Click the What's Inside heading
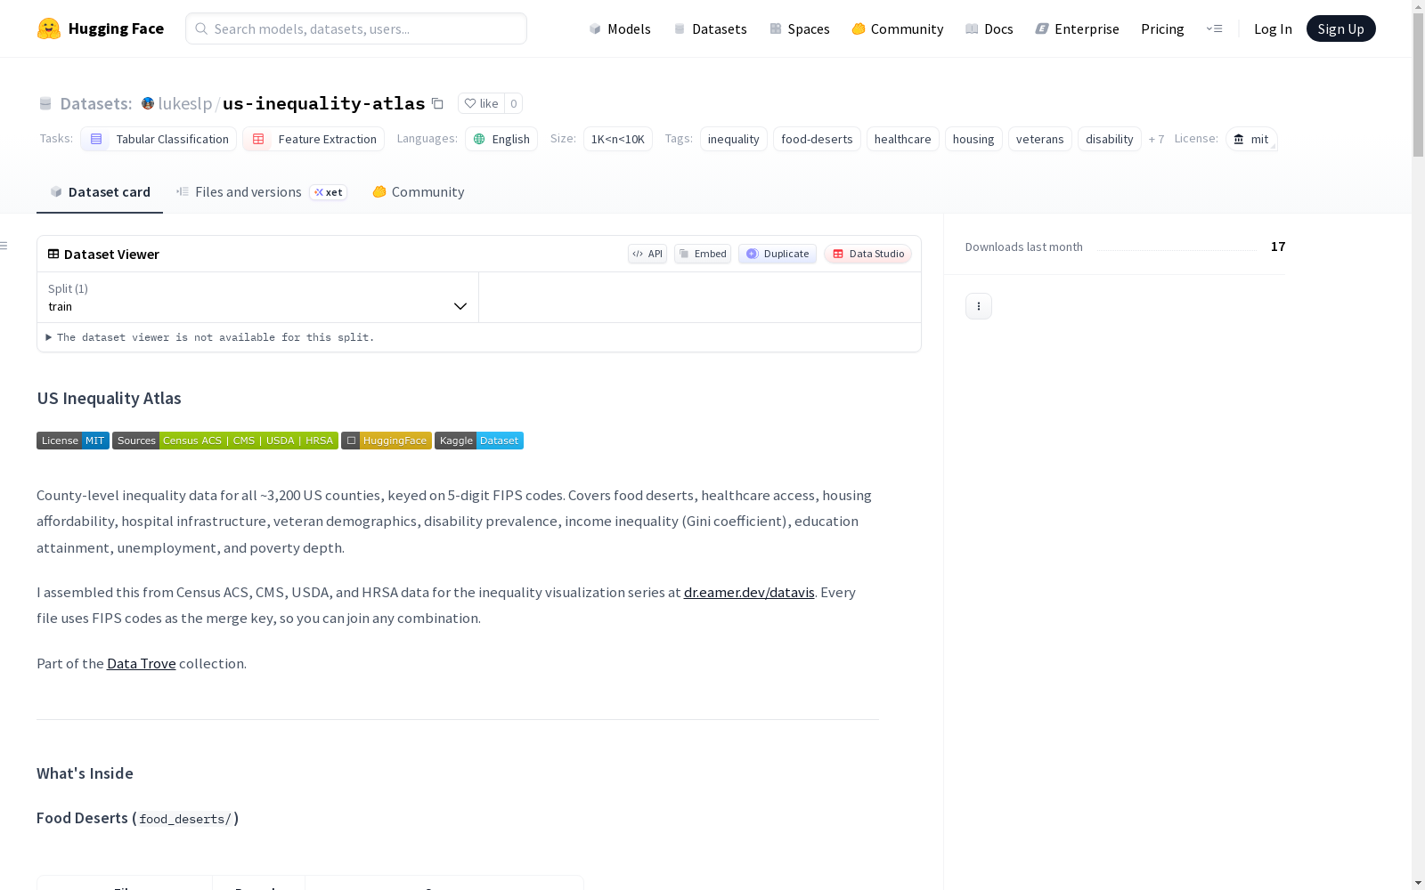The width and height of the screenshot is (1425, 890). (85, 773)
